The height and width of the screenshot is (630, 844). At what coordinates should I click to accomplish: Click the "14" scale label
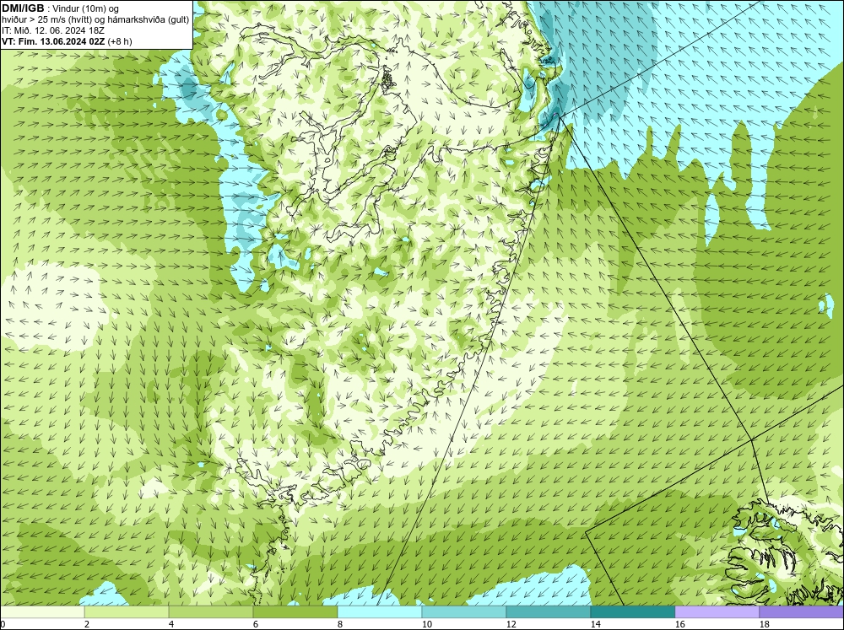pos(595,624)
